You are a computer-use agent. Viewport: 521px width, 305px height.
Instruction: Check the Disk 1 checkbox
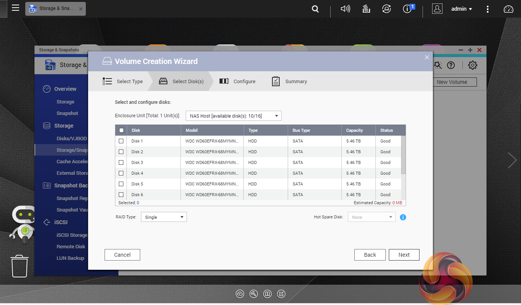[121, 141]
